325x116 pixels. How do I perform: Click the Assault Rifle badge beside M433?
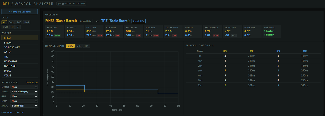[x=85, y=21]
